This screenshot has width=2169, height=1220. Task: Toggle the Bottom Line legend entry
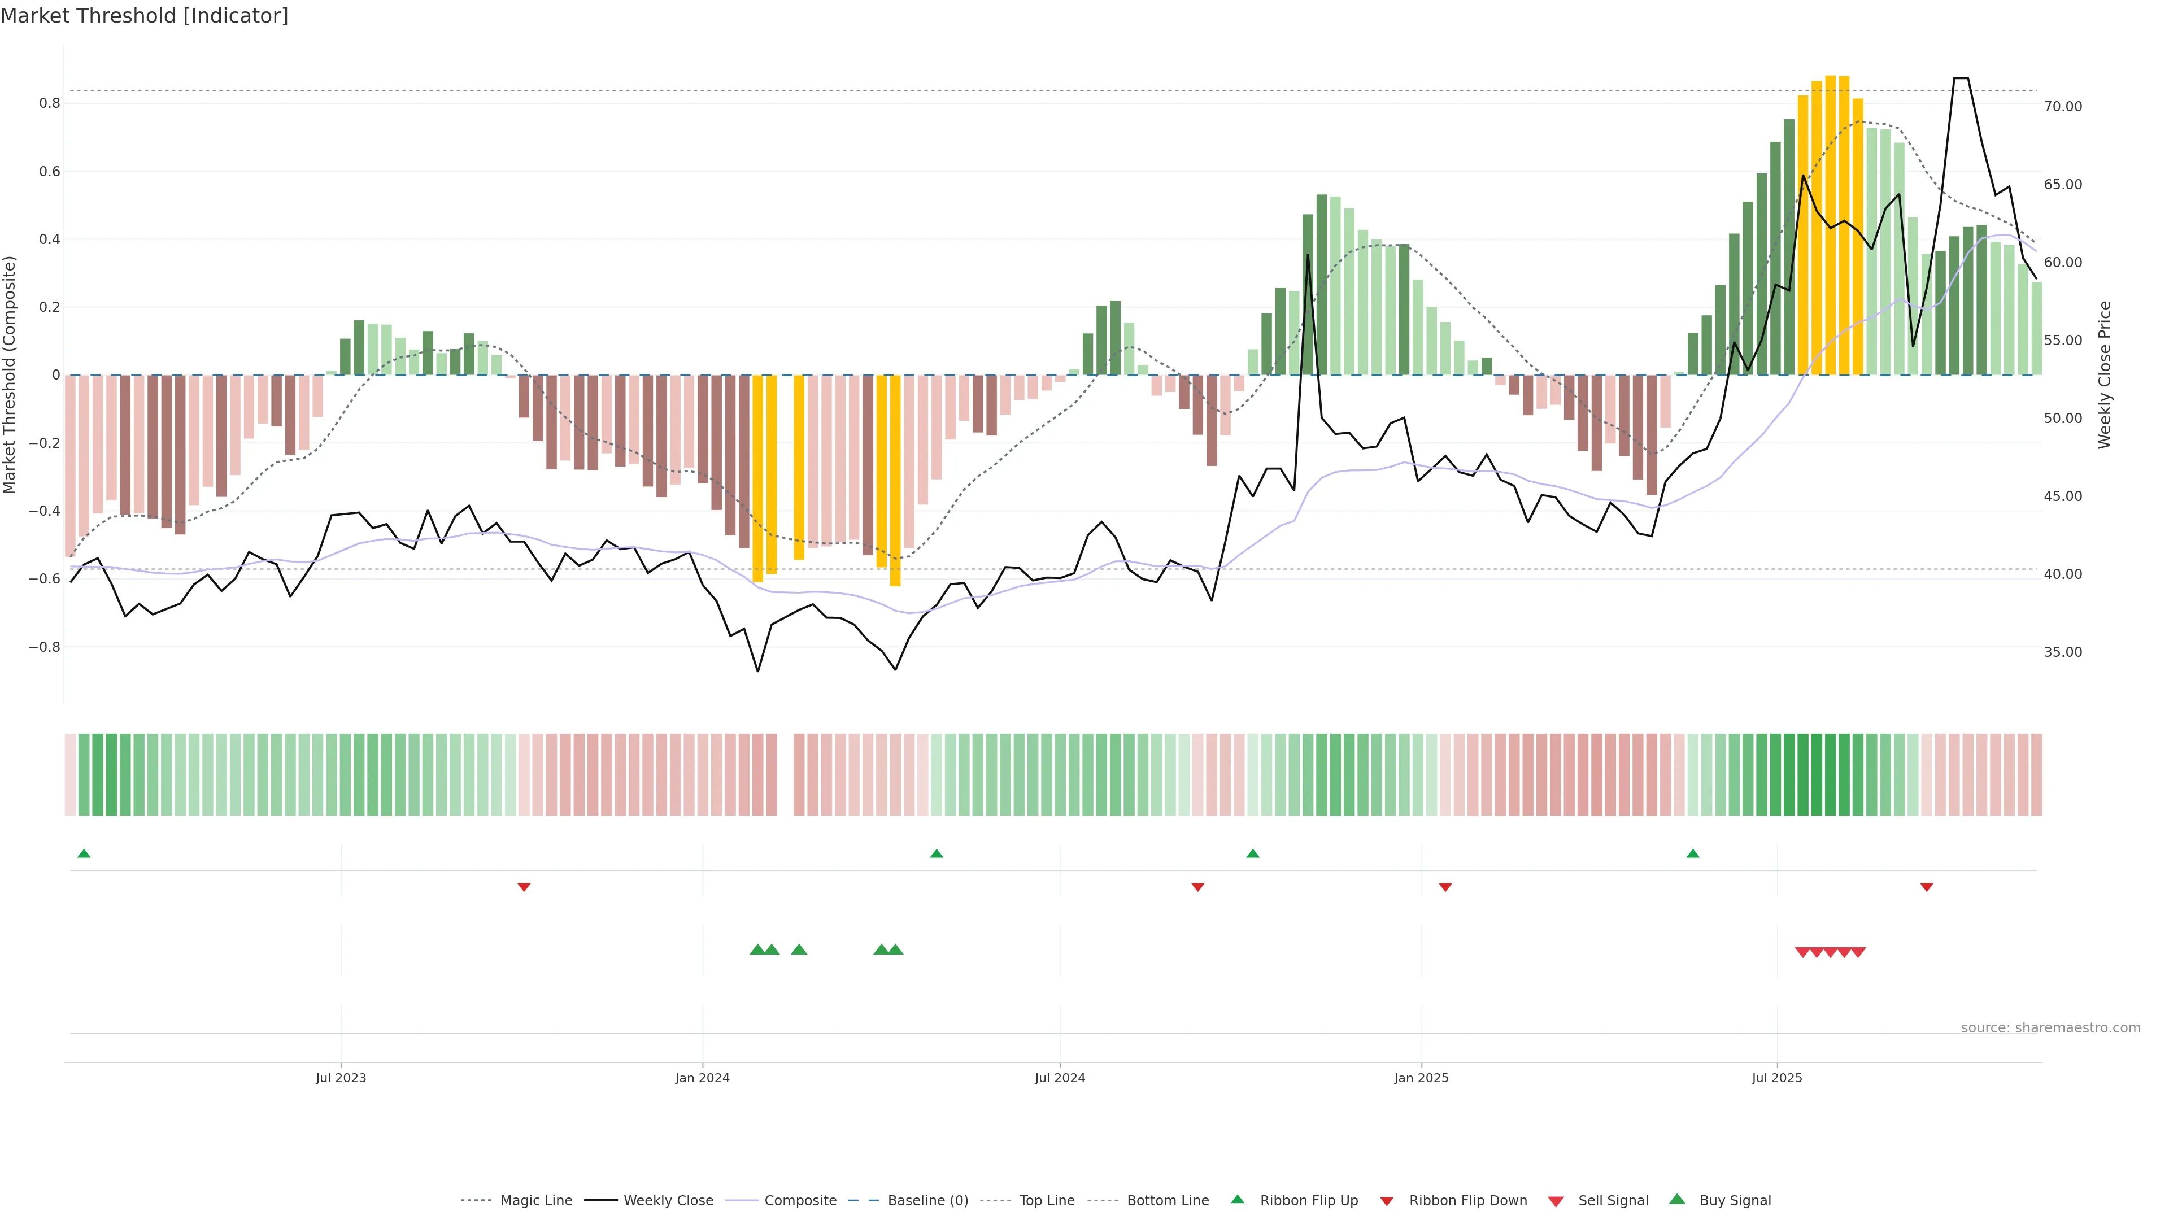coord(1167,1201)
